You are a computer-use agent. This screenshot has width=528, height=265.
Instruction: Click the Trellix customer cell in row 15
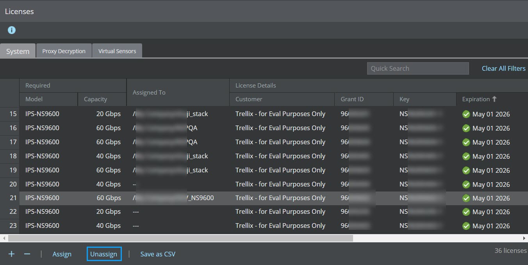click(x=280, y=114)
